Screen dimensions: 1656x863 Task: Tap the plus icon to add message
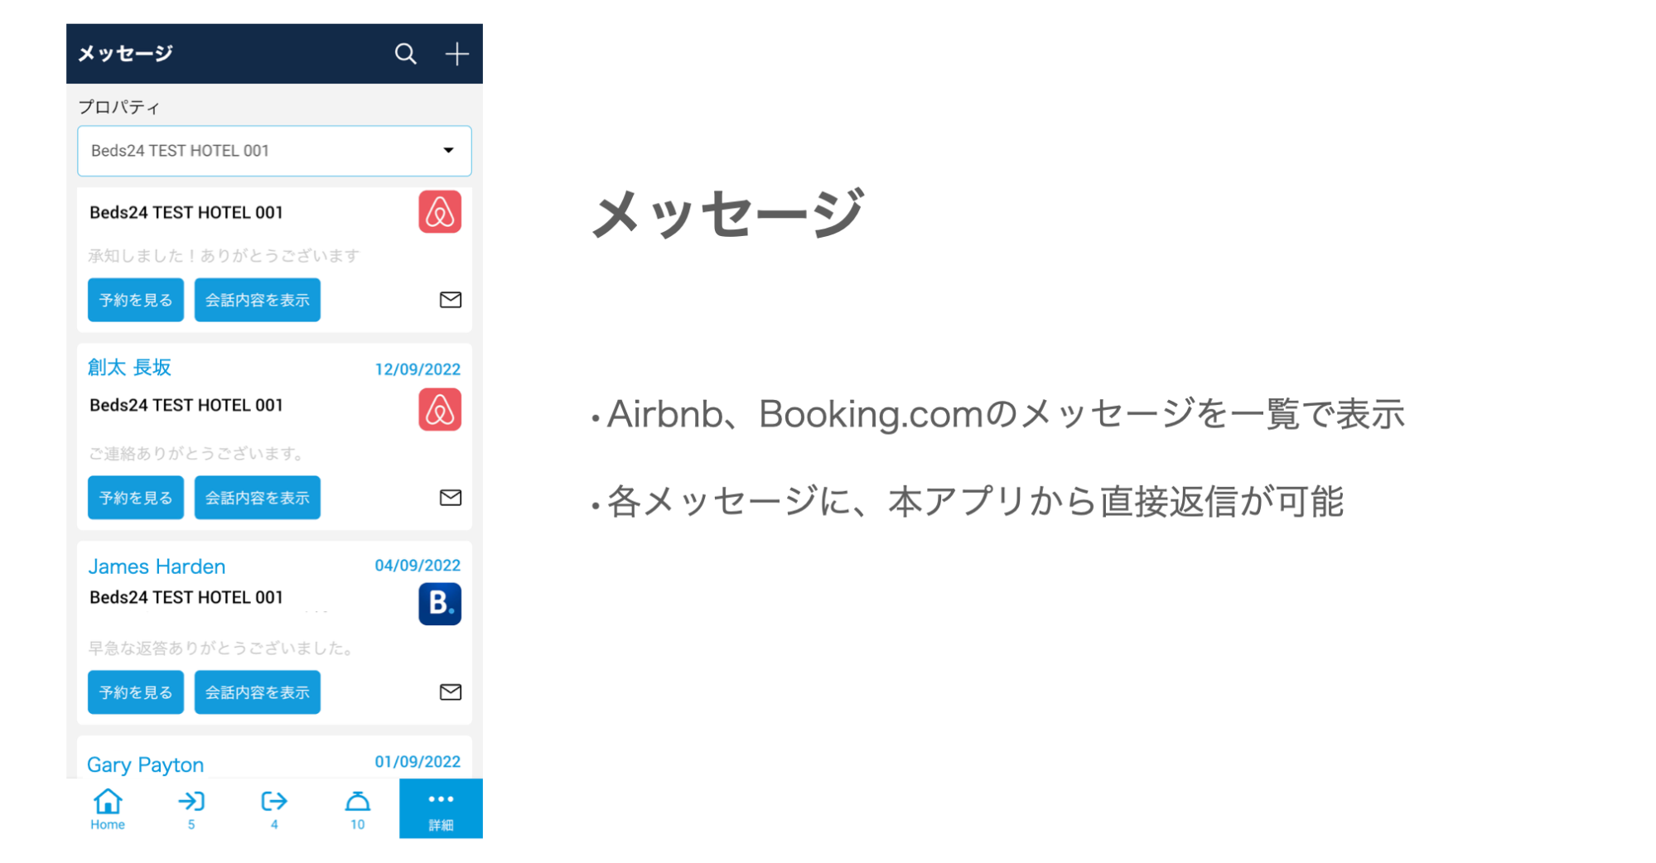pyautogui.click(x=456, y=54)
